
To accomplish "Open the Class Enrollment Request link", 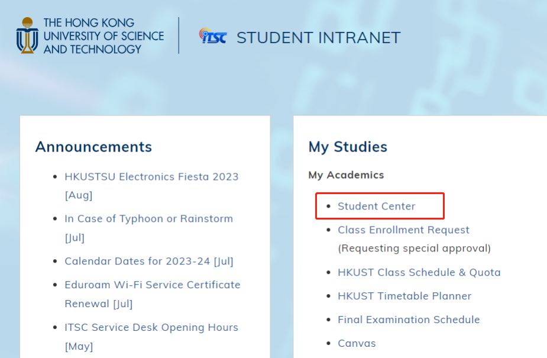I will tap(403, 230).
